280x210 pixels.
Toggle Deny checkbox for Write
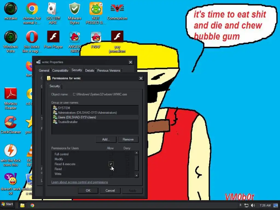[127, 174]
